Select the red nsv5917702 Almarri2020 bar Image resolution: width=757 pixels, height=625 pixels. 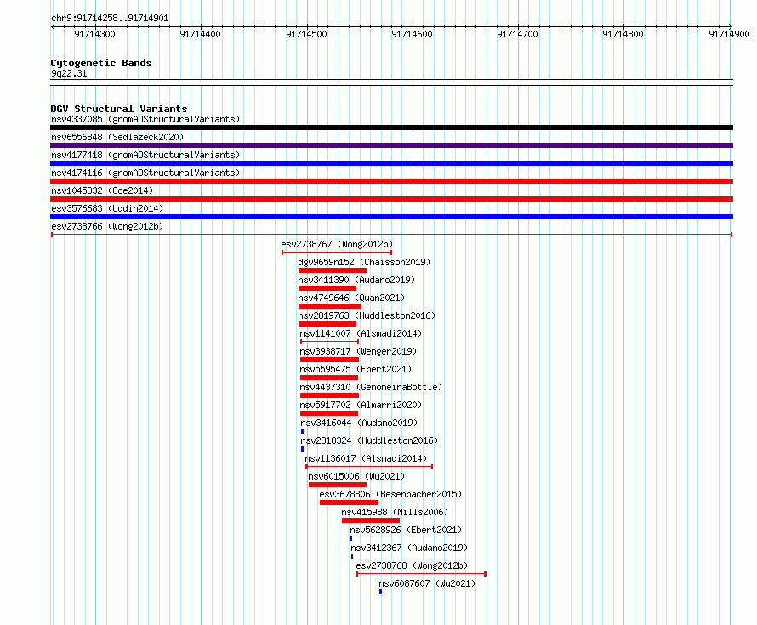(x=329, y=413)
